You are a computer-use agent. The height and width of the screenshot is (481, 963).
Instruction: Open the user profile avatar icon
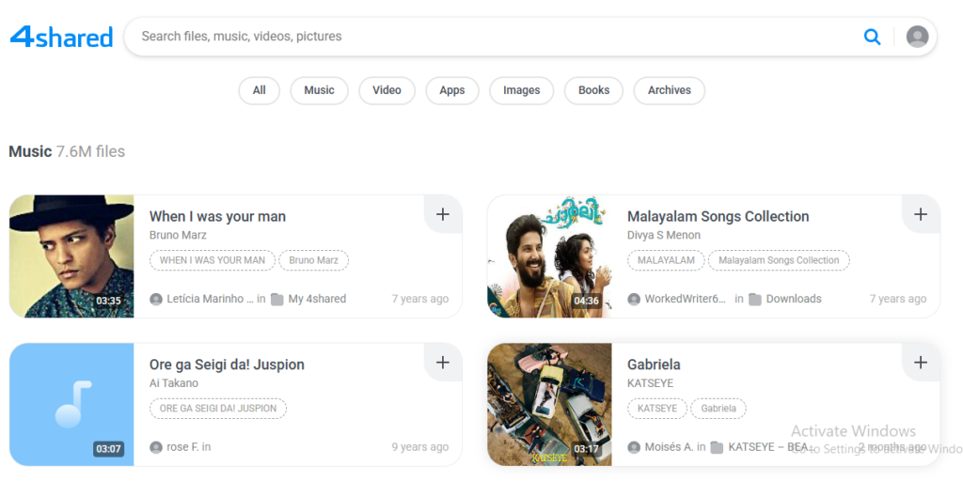tap(917, 37)
